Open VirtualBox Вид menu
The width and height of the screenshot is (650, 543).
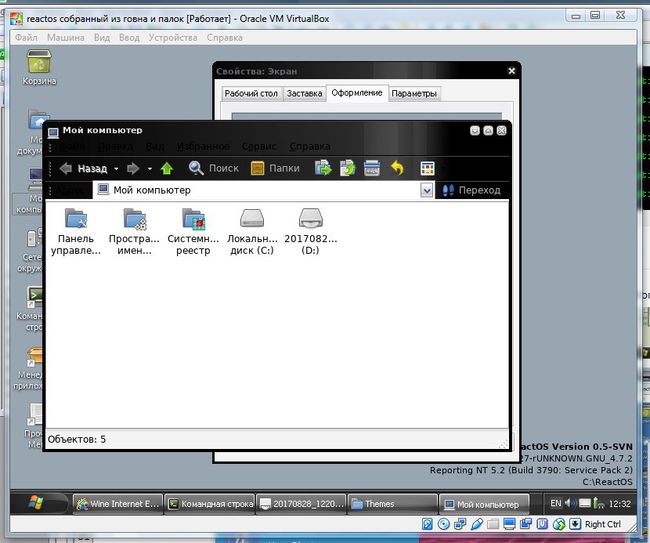(x=102, y=38)
